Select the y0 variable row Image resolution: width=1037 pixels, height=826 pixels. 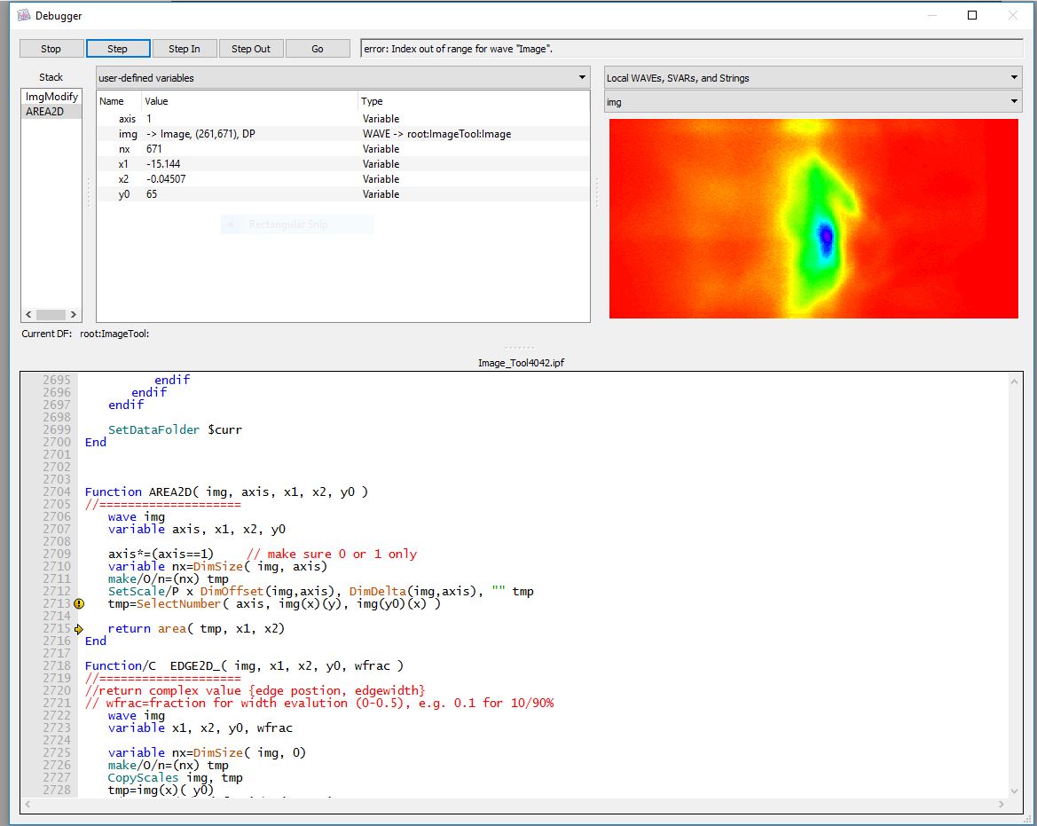[x=342, y=194]
